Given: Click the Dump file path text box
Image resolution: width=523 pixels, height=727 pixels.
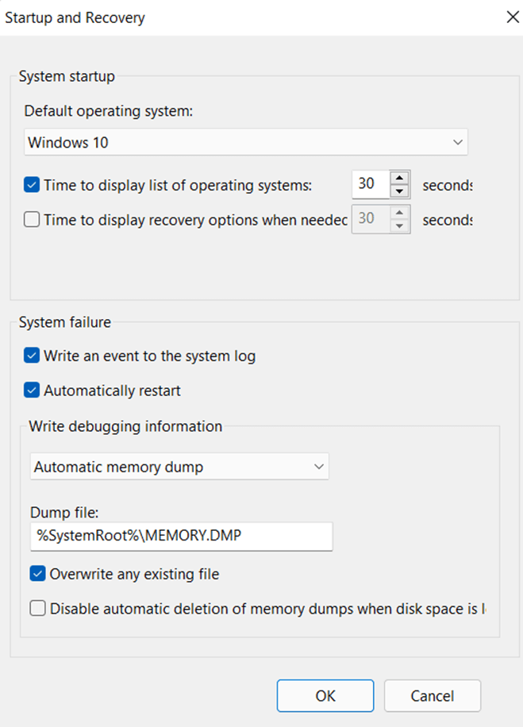Looking at the screenshot, I should [x=181, y=537].
